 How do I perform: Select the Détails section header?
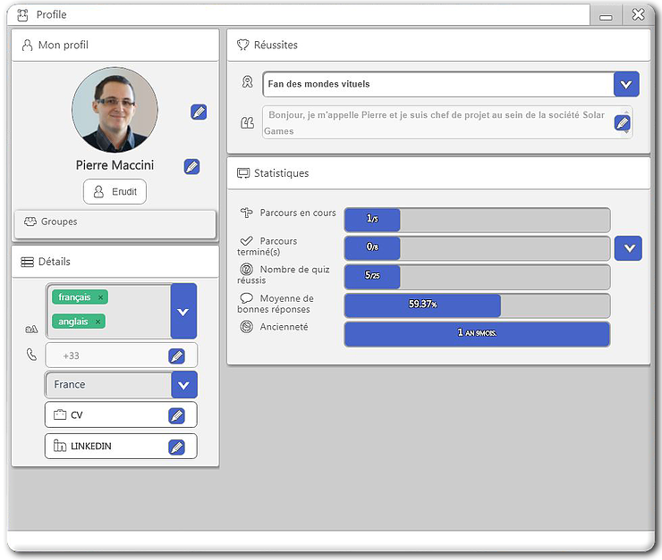(115, 262)
